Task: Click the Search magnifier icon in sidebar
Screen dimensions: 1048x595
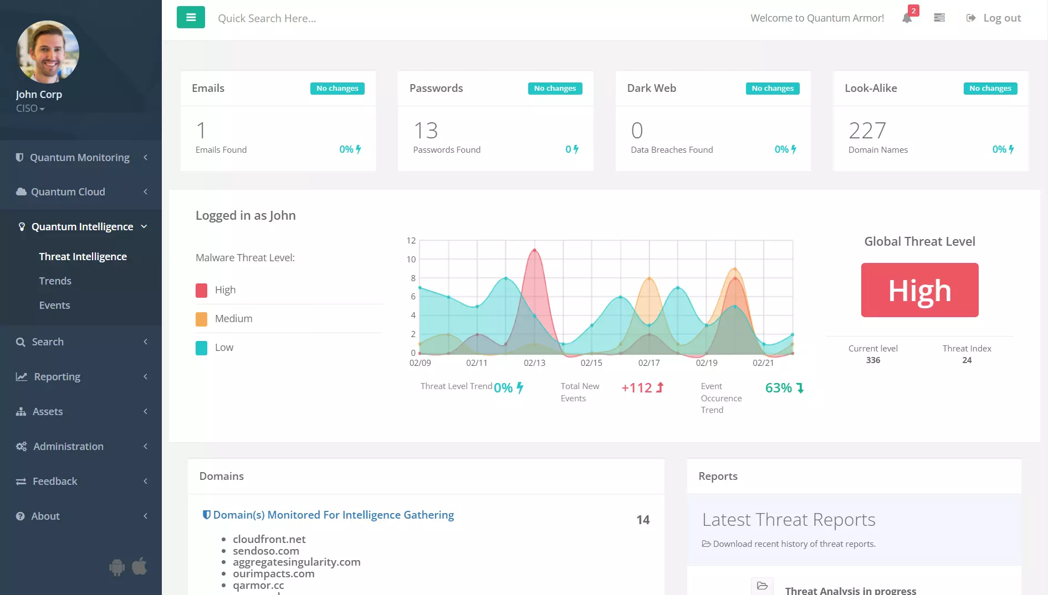Action: point(21,342)
